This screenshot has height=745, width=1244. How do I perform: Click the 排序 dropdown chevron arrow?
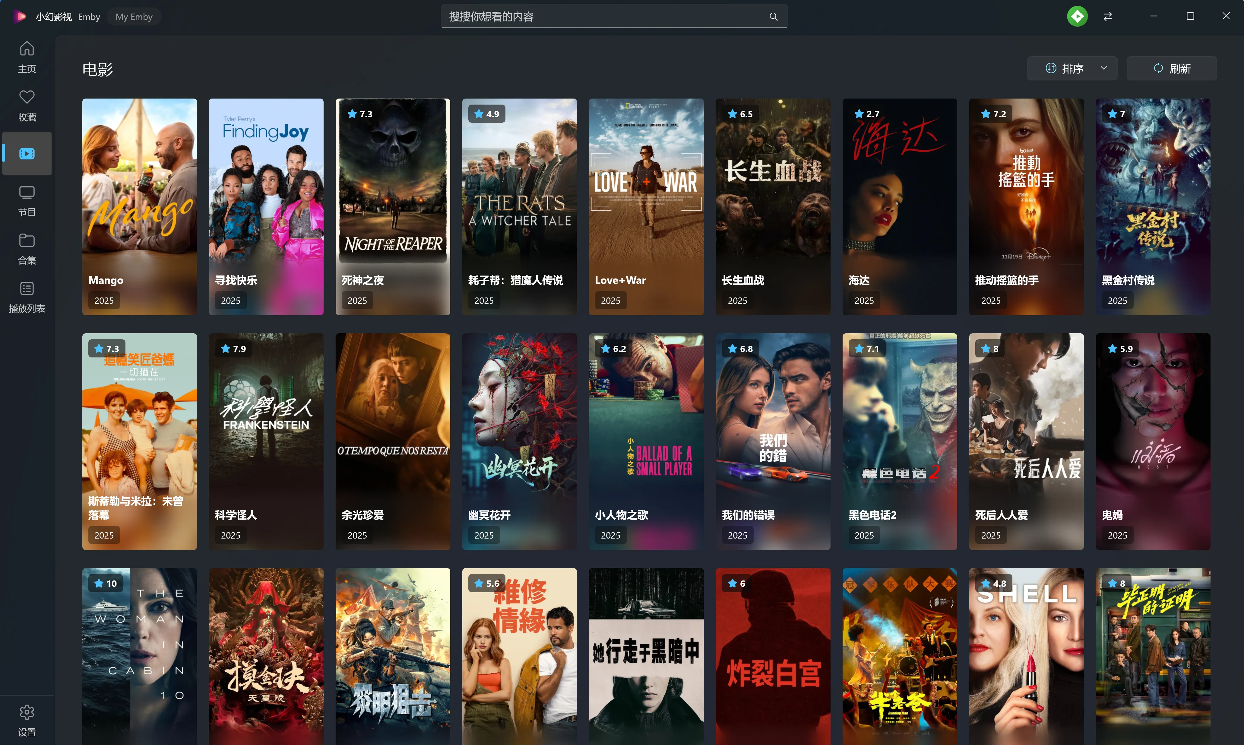[x=1103, y=68]
